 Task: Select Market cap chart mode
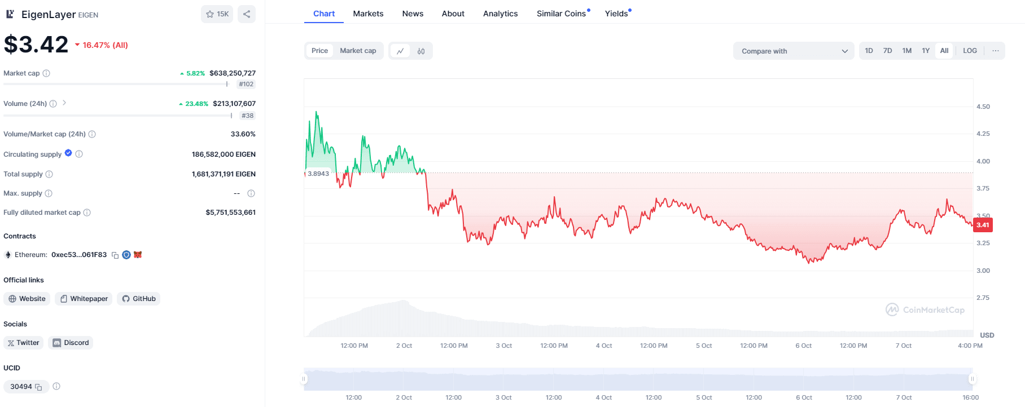358,51
